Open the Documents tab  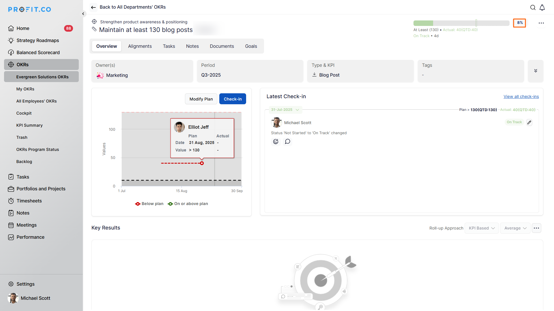point(222,46)
